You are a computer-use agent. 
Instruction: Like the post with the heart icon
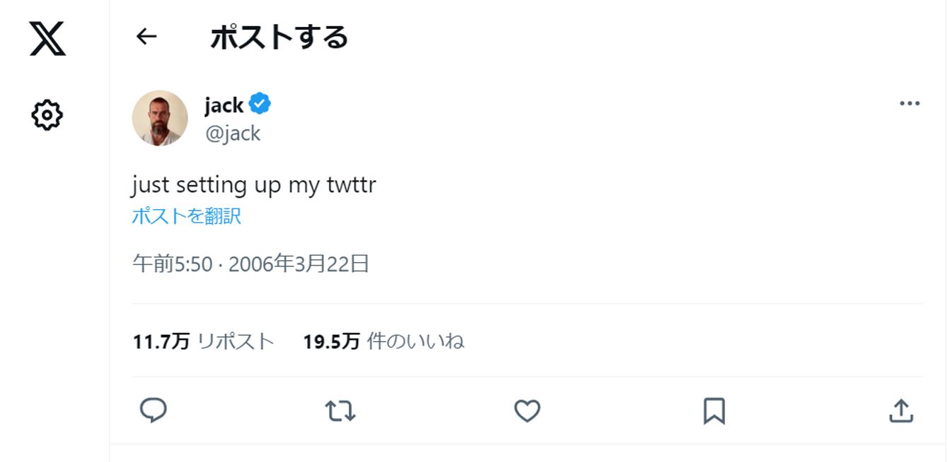tap(527, 410)
